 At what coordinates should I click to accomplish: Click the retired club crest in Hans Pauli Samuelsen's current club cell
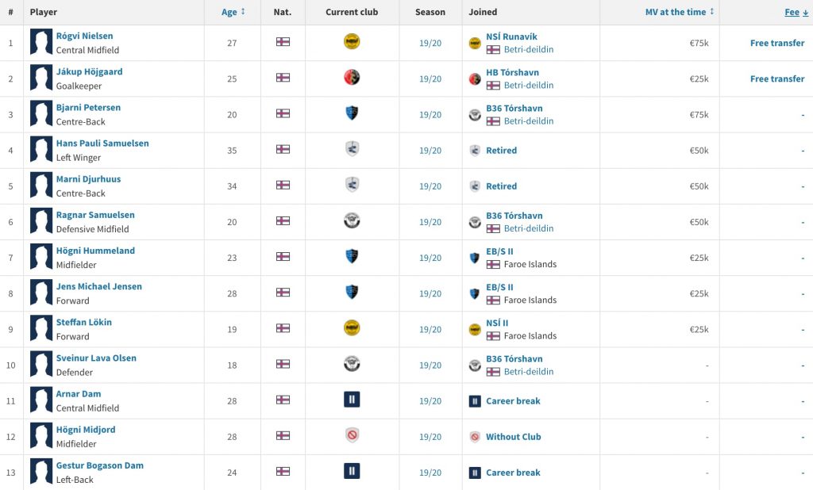[352, 148]
